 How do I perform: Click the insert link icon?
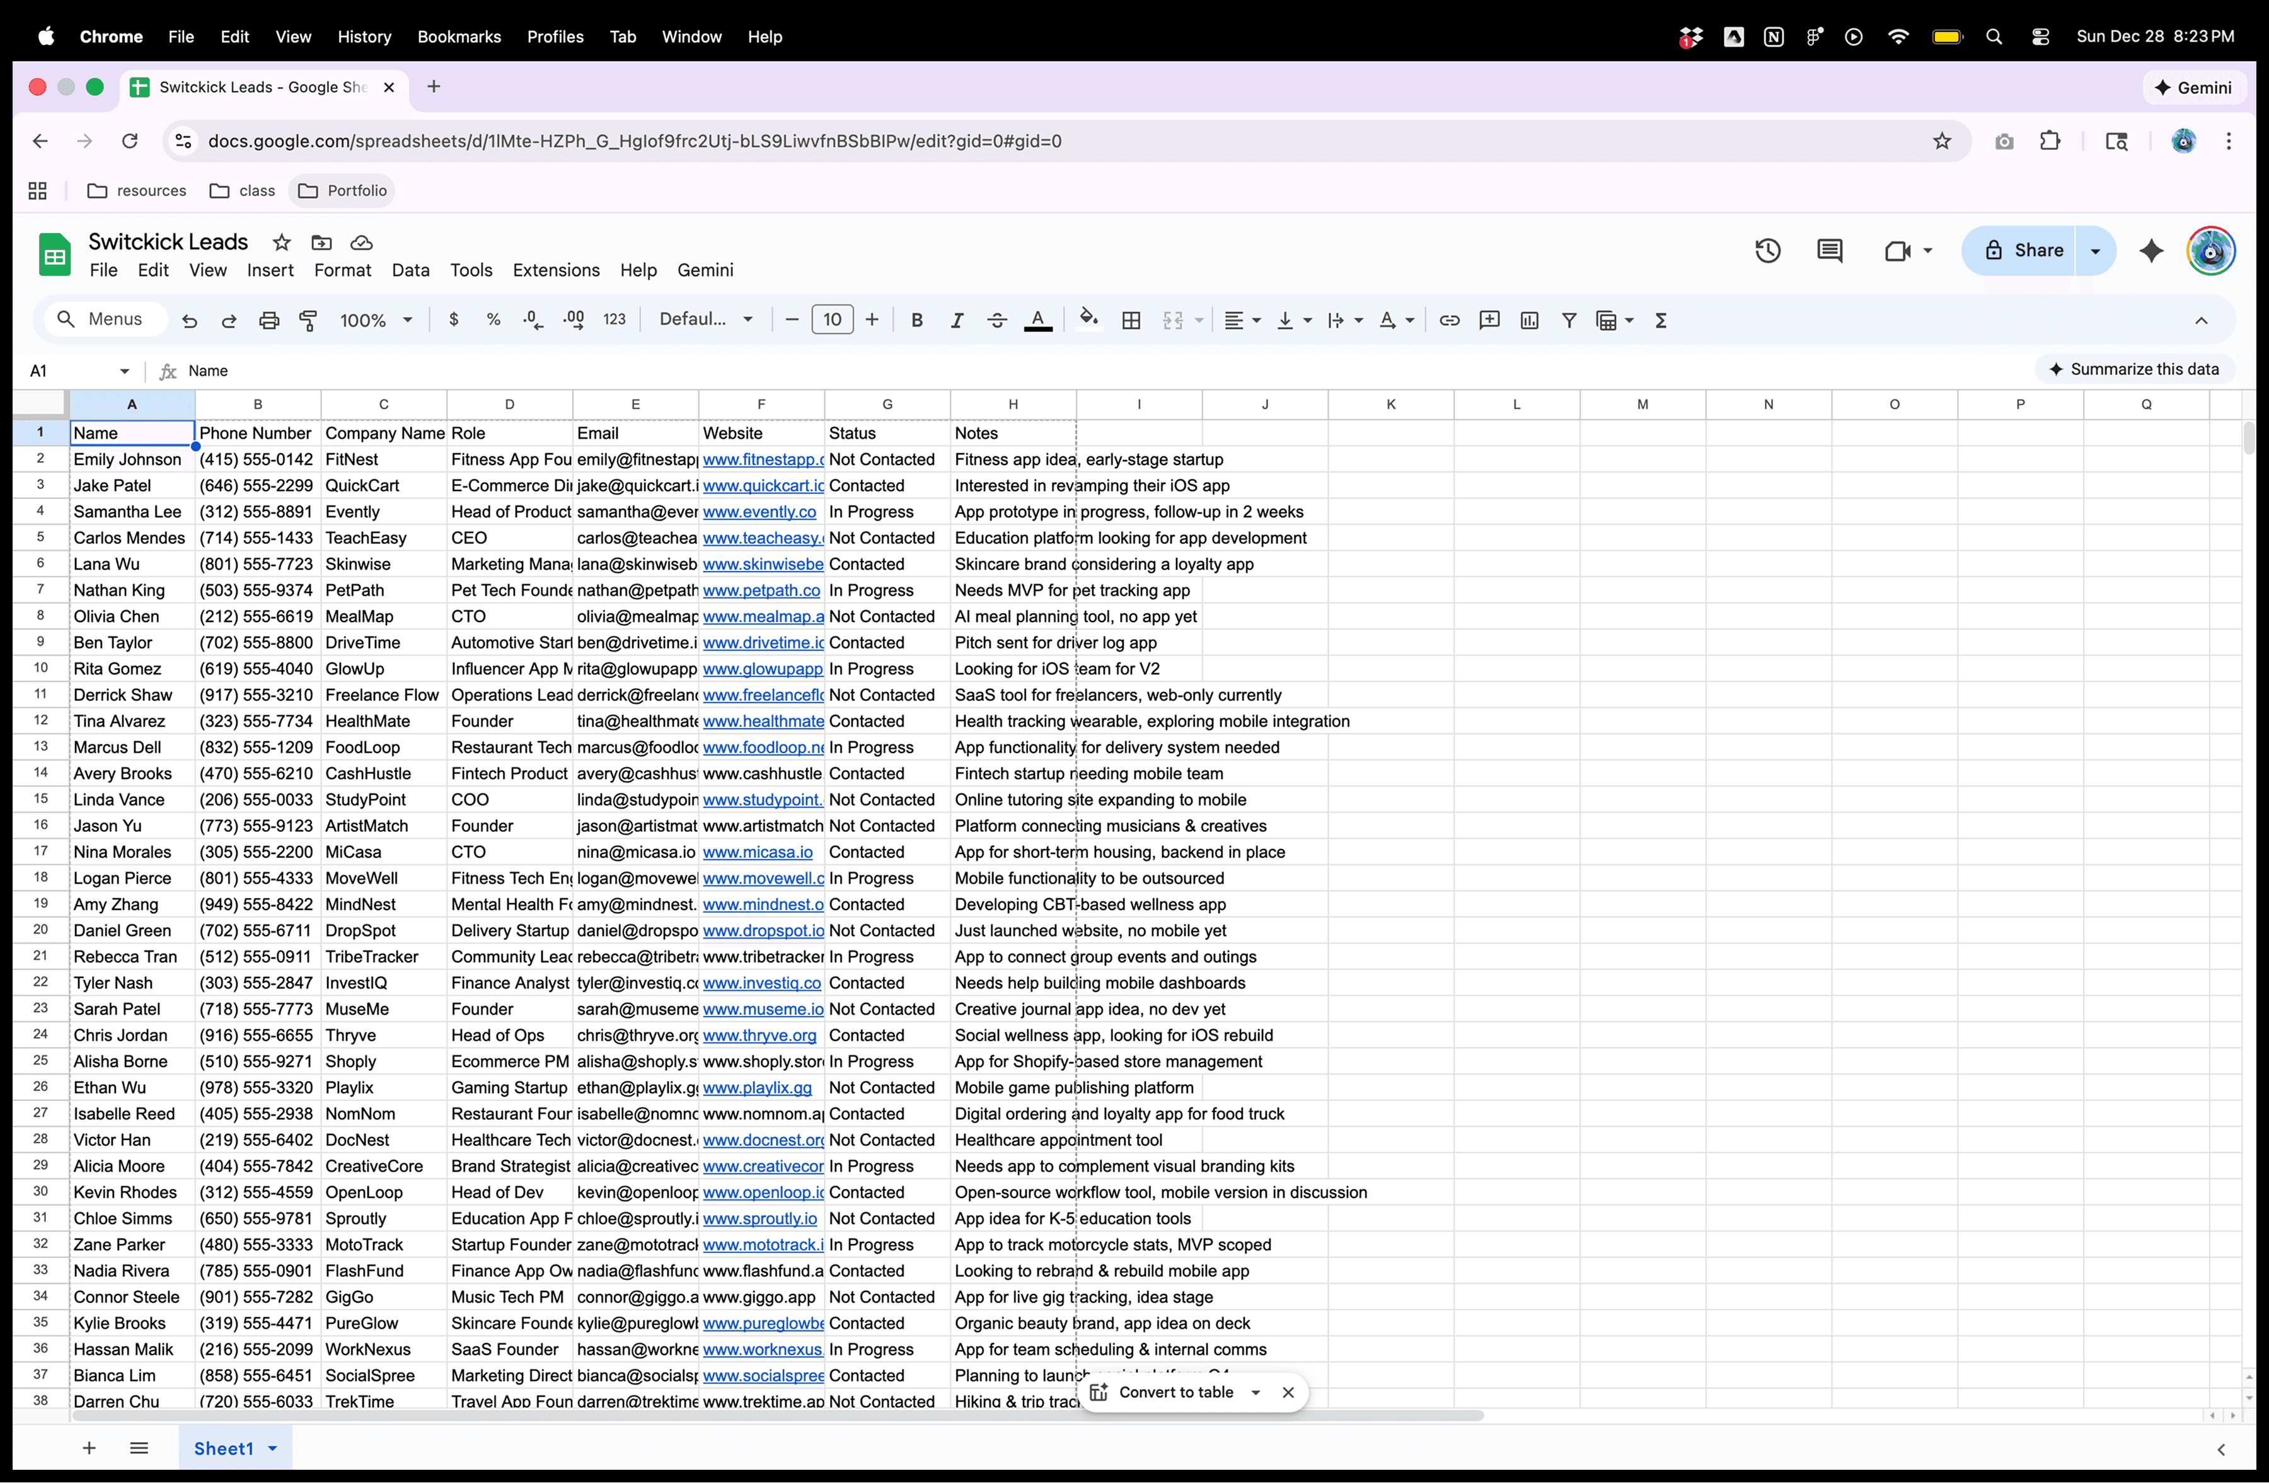(1449, 320)
